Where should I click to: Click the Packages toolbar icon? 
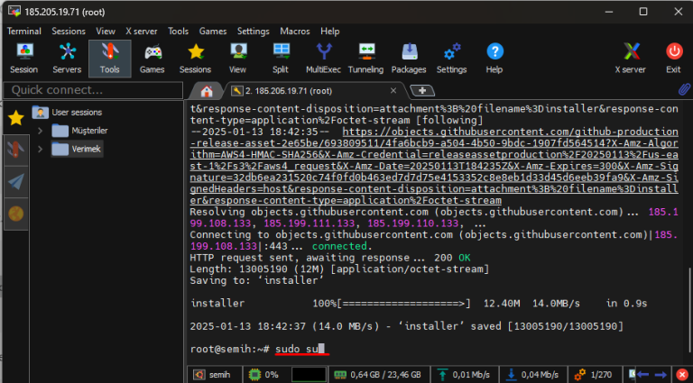[409, 58]
